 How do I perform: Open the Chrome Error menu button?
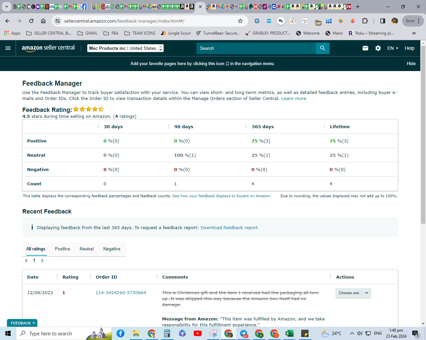tap(413, 21)
